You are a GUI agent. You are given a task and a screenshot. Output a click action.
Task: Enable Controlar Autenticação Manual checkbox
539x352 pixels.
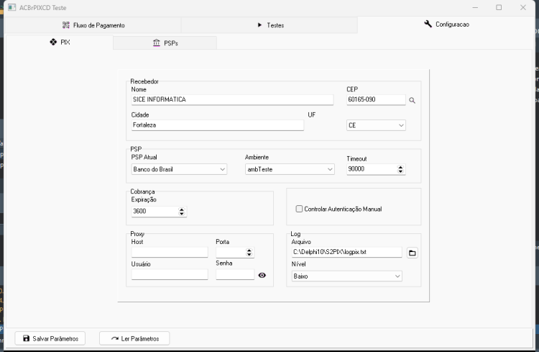tap(299, 209)
